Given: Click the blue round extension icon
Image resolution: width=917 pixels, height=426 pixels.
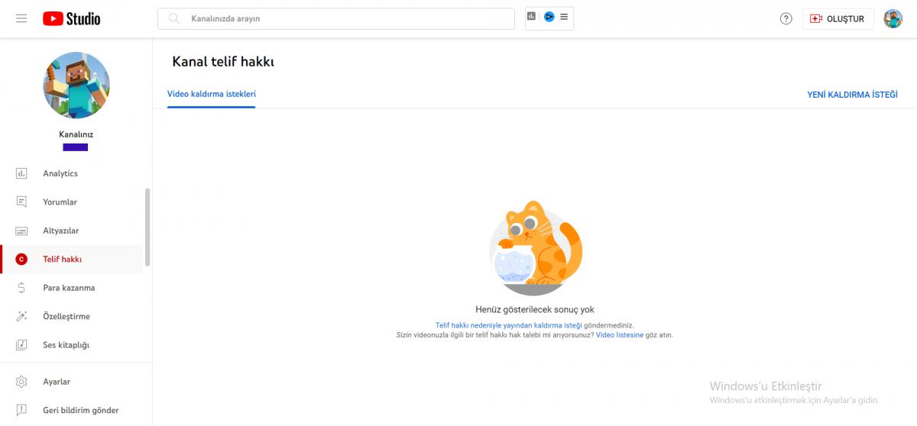Looking at the screenshot, I should [549, 16].
